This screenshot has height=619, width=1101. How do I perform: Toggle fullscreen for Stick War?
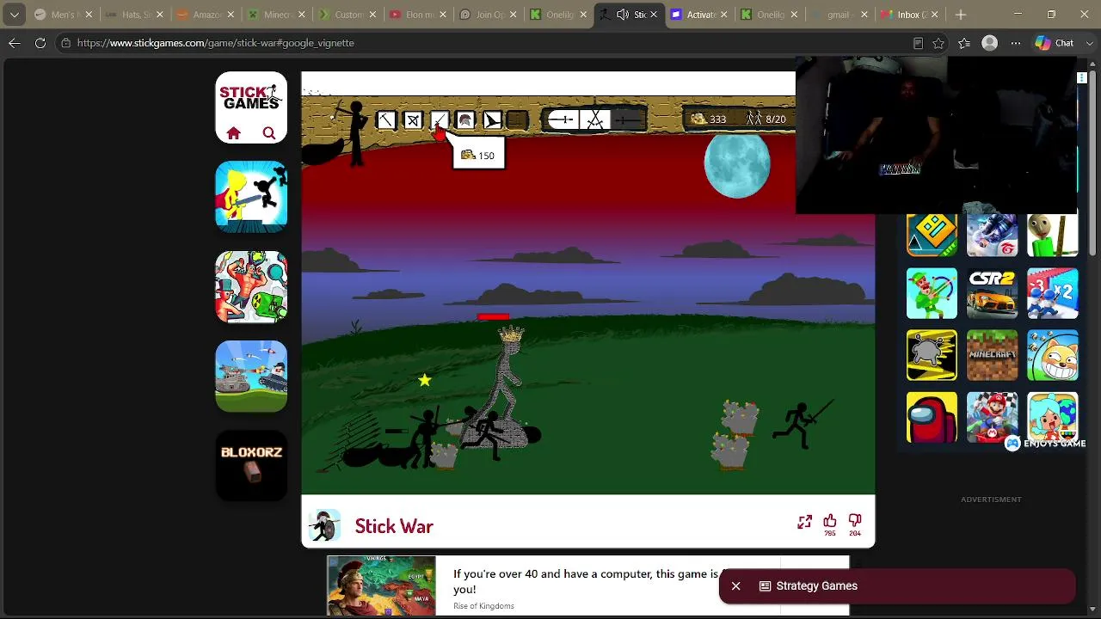pos(804,522)
